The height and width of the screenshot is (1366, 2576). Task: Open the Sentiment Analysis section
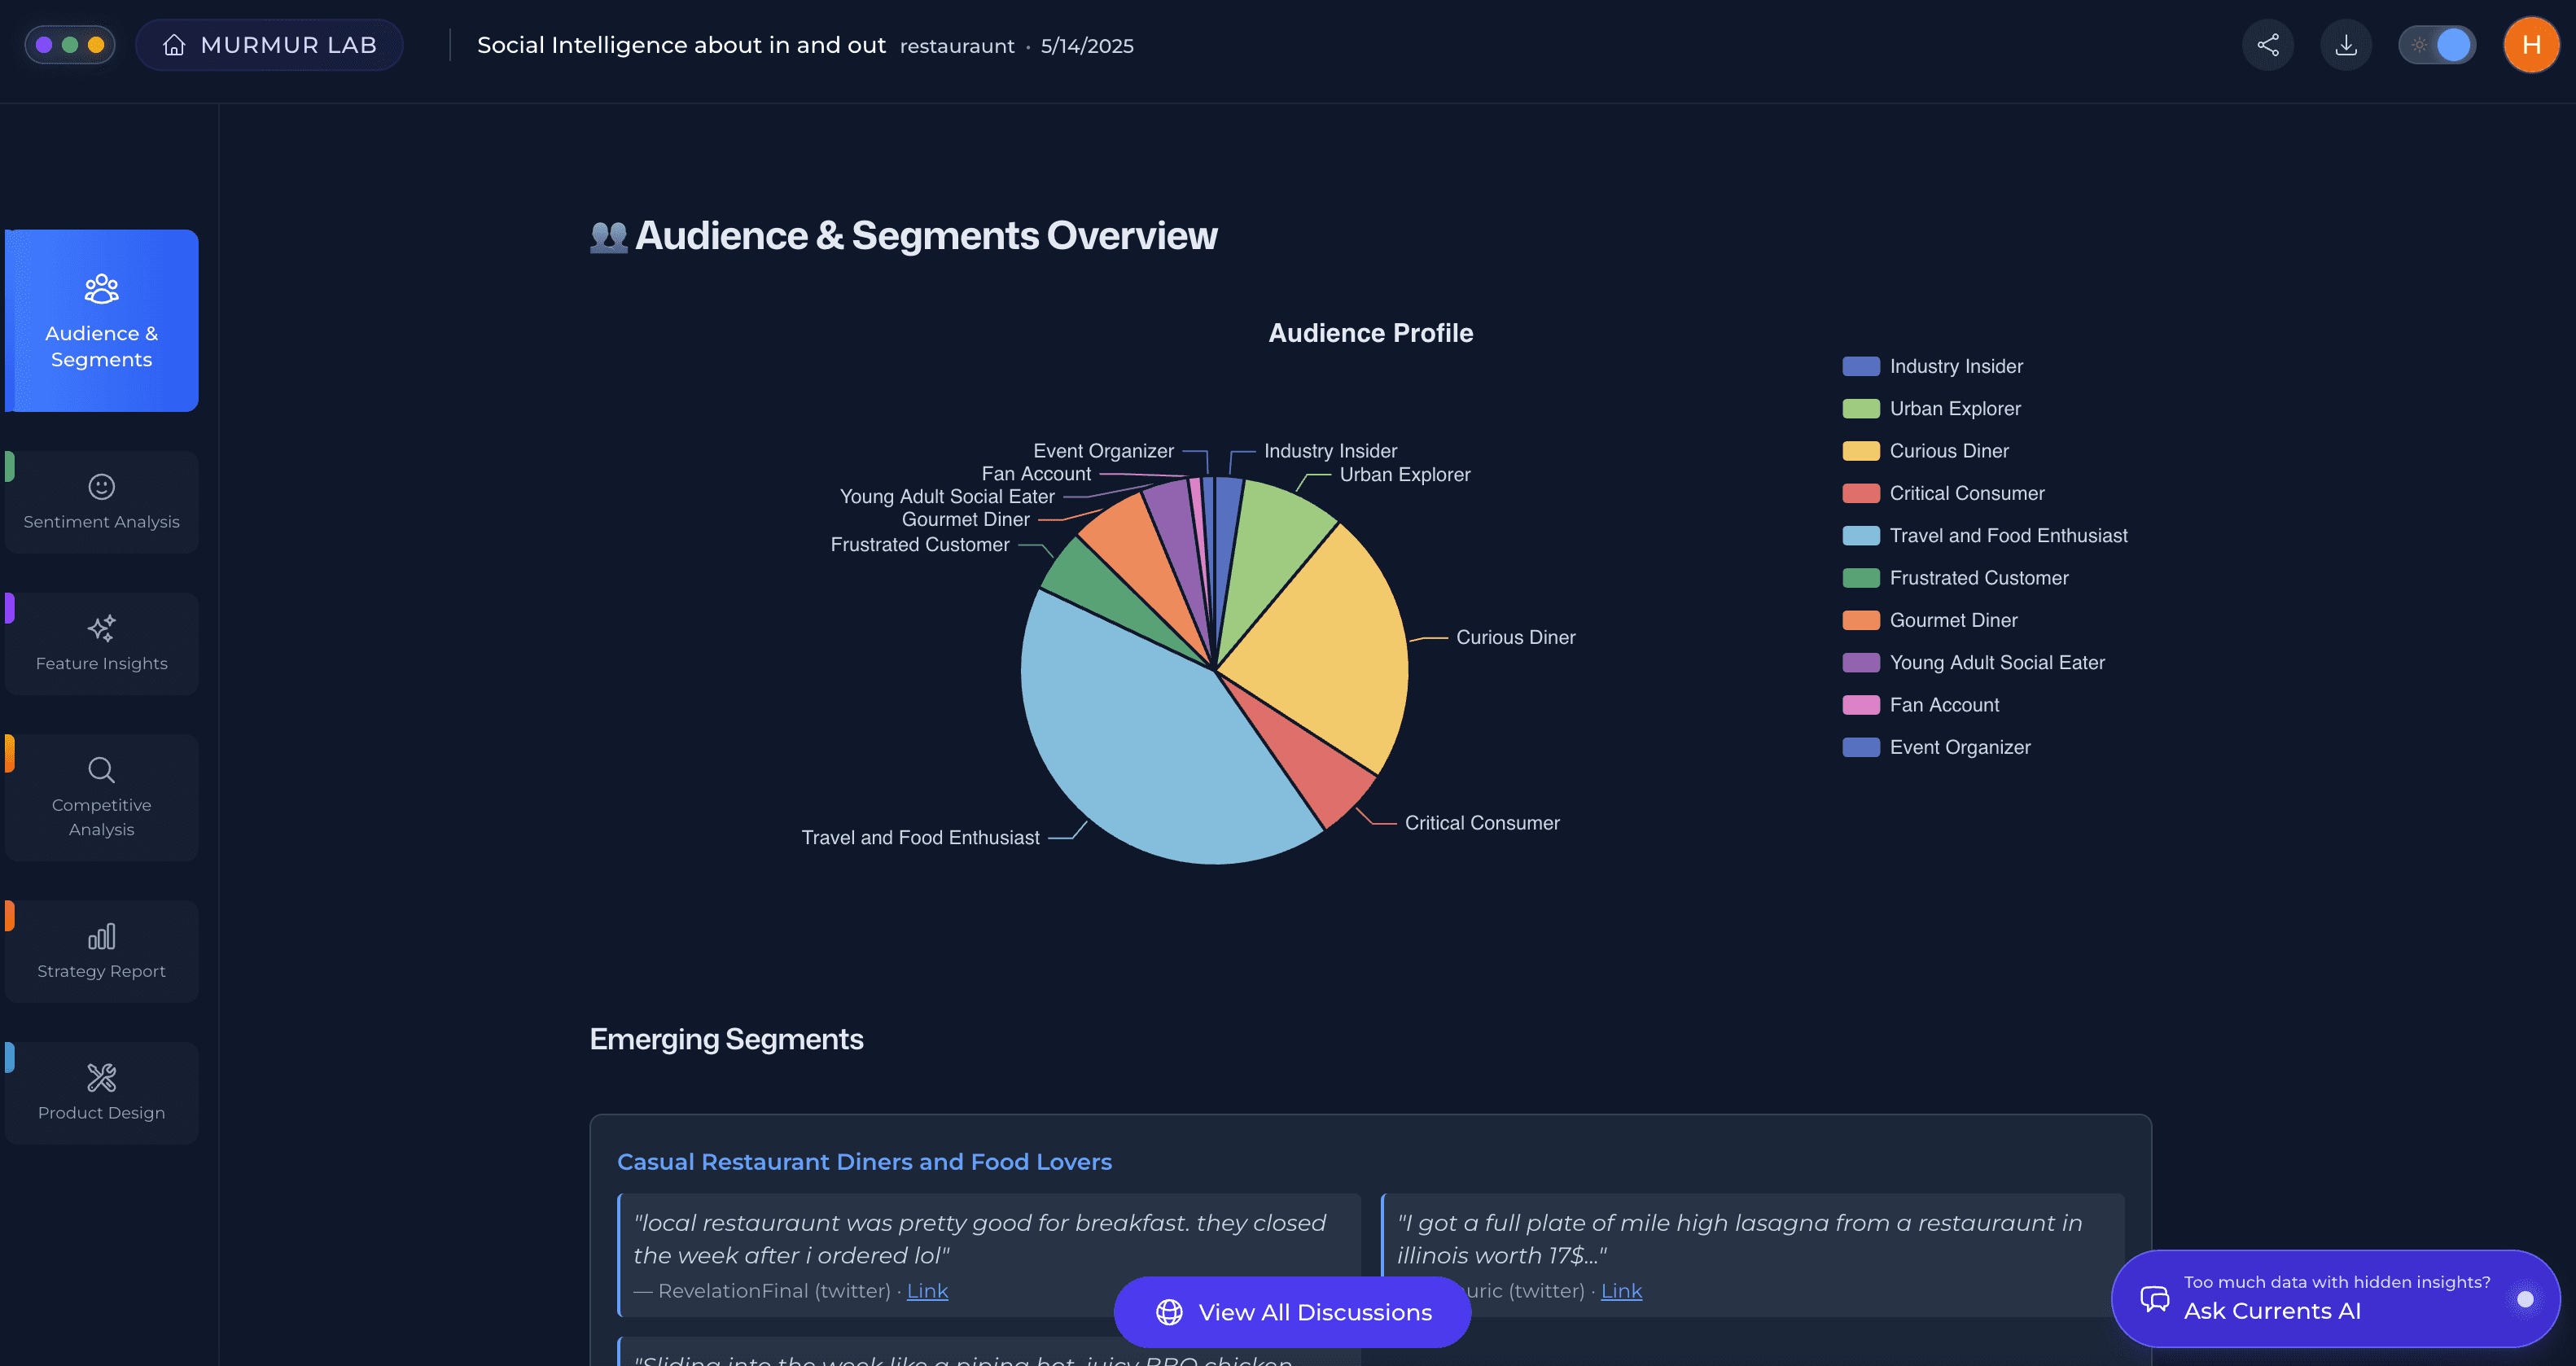tap(101, 502)
